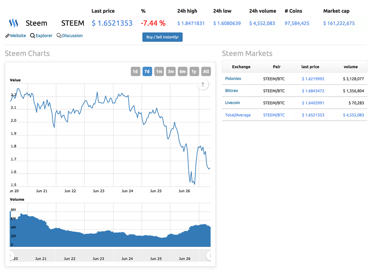The image size is (368, 274).
Task: Click the Total/Average row label
Action: pos(238,115)
